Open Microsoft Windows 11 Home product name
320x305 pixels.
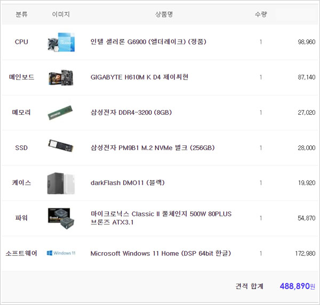pyautogui.click(x=161, y=254)
